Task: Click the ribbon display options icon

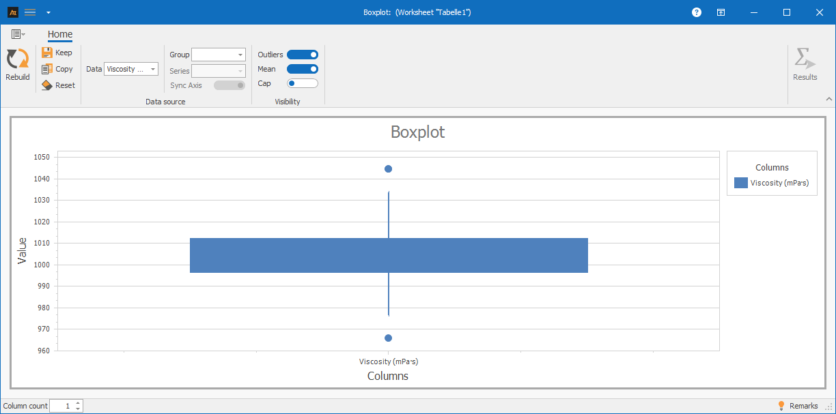Action: (x=721, y=12)
